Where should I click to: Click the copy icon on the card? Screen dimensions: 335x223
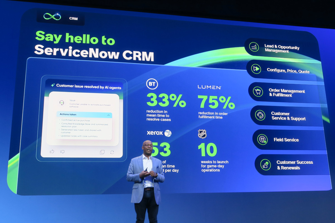point(102,152)
